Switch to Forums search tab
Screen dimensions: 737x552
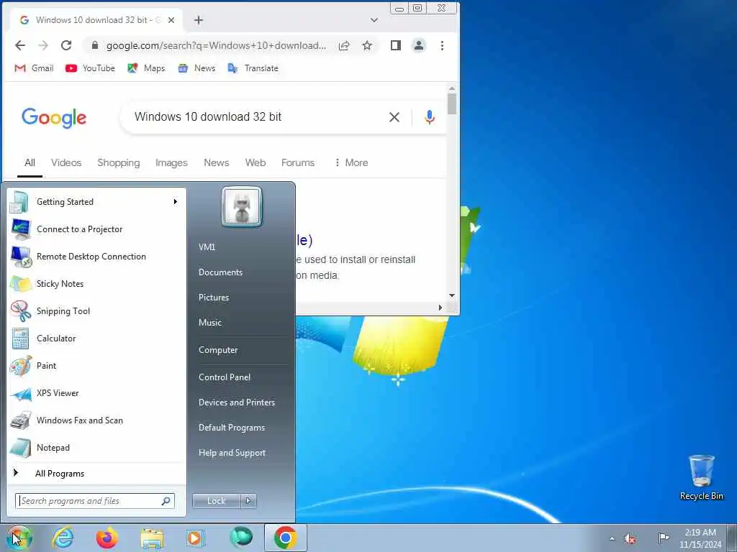(297, 162)
